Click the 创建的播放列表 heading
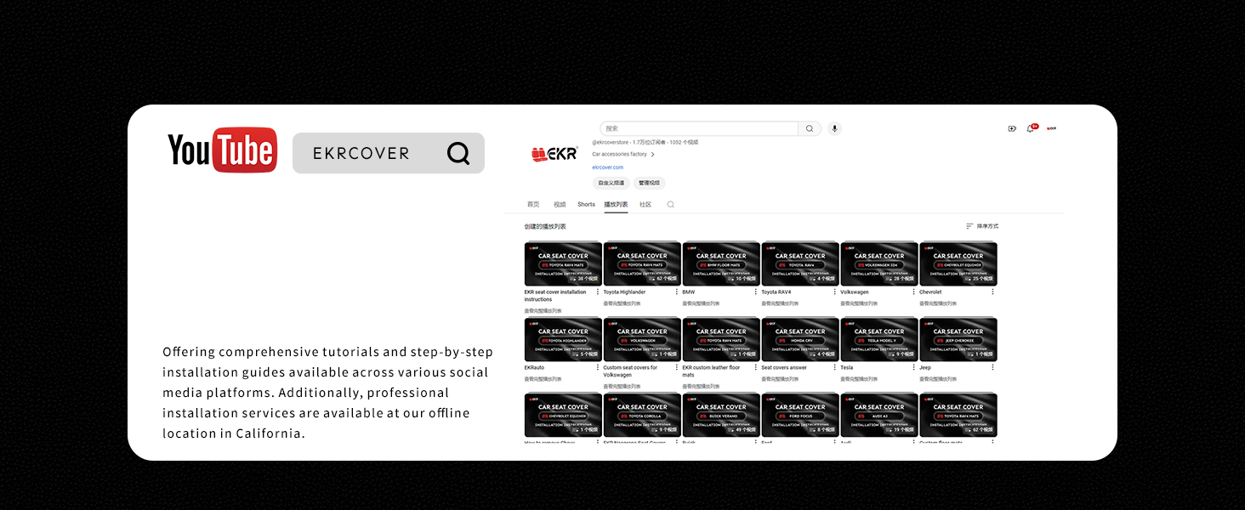 (x=545, y=227)
